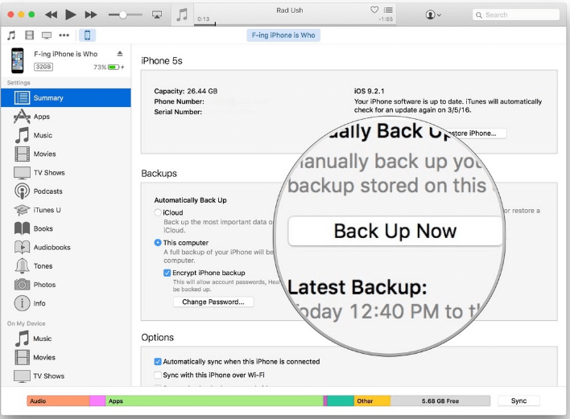Love the current song with heart icon
Screen dimensions: 570x419
click(374, 10)
